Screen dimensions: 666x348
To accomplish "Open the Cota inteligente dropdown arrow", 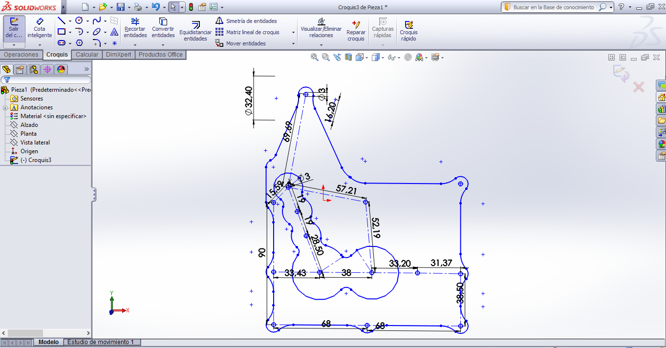I will pyautogui.click(x=40, y=44).
